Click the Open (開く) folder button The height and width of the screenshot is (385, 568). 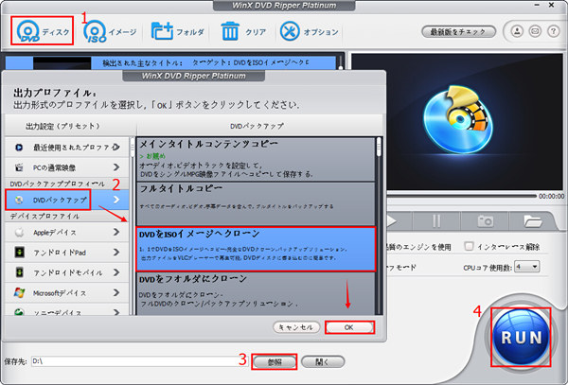click(323, 362)
